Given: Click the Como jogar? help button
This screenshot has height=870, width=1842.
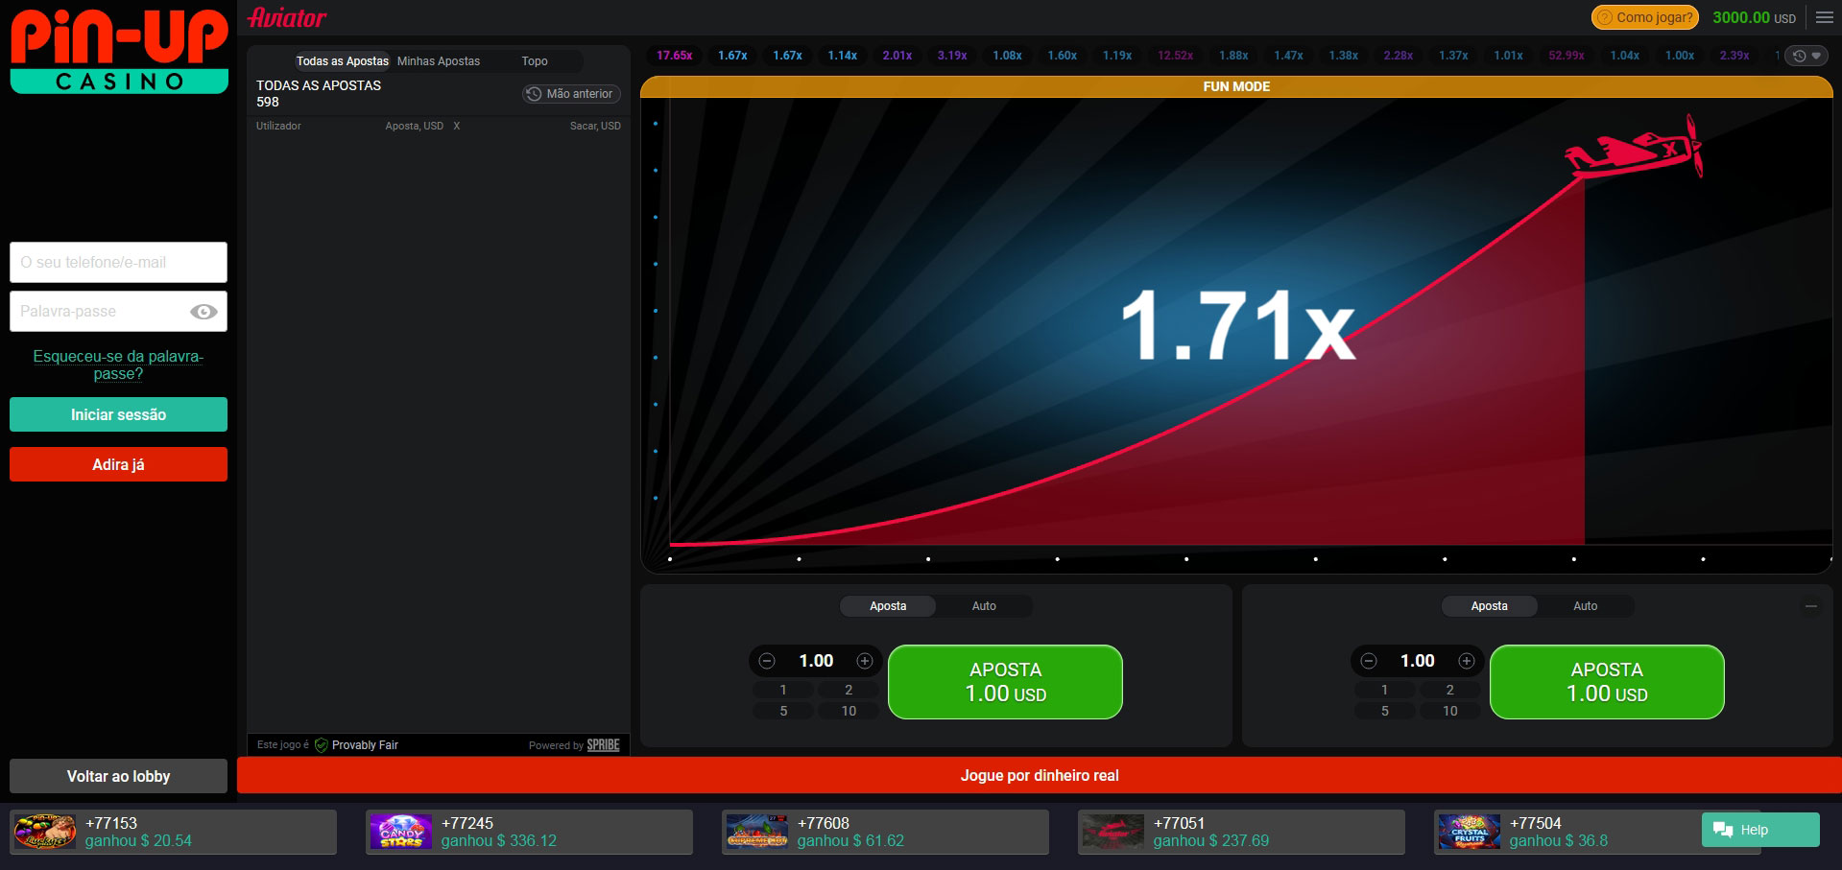Looking at the screenshot, I should coord(1645,17).
